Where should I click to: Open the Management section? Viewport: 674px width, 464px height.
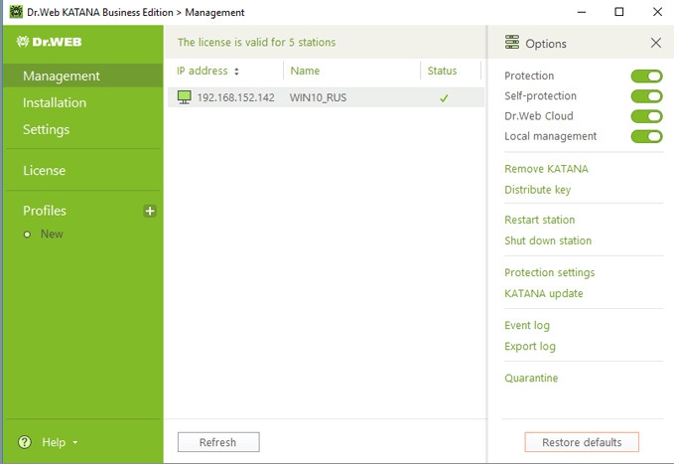[x=83, y=76]
